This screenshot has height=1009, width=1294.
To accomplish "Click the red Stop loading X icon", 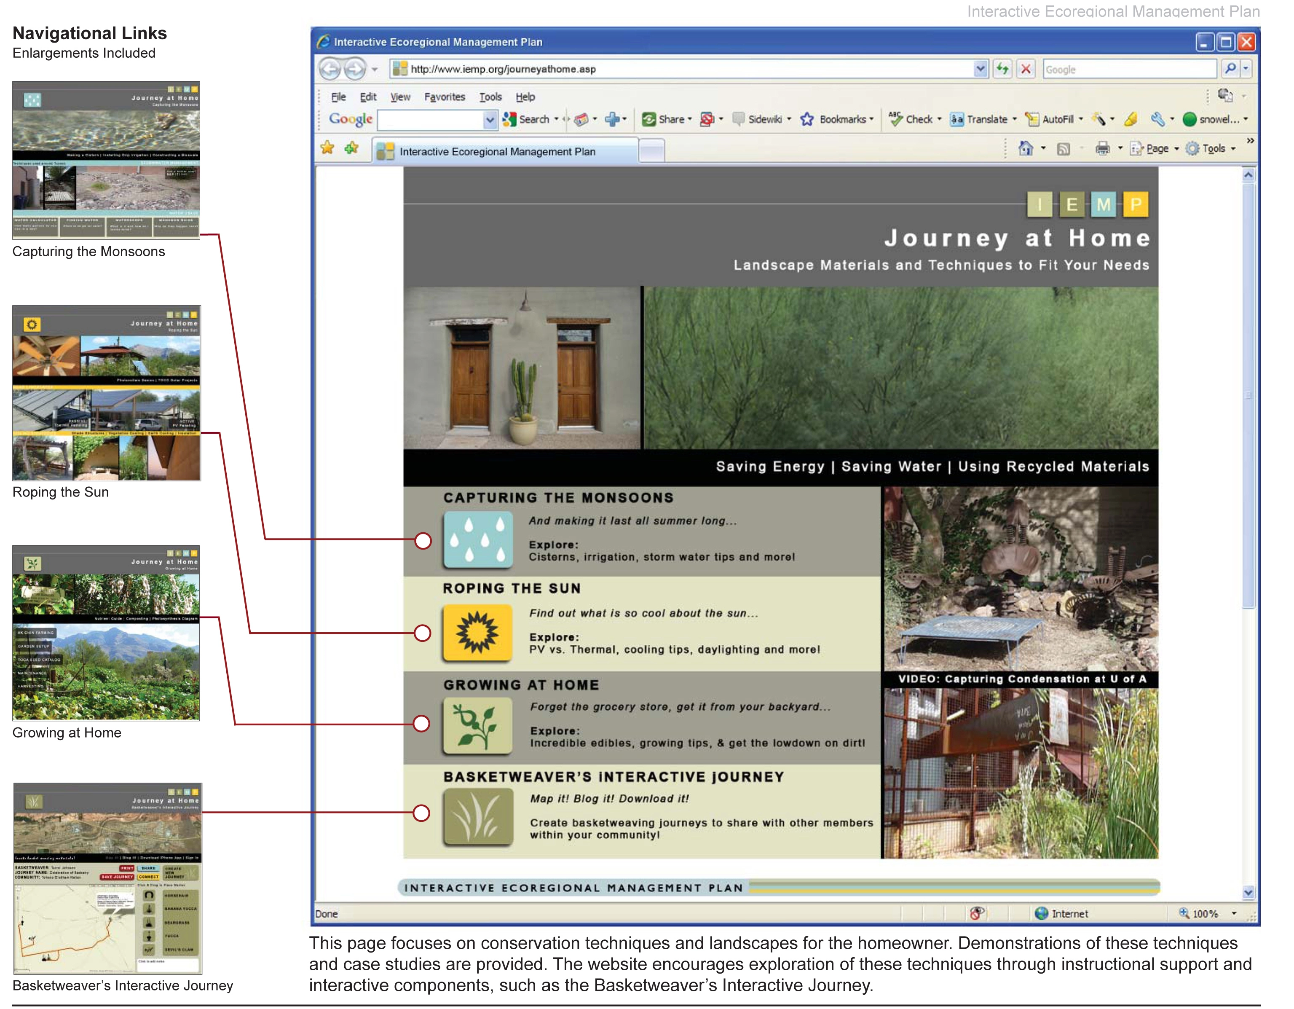I will [x=1026, y=69].
